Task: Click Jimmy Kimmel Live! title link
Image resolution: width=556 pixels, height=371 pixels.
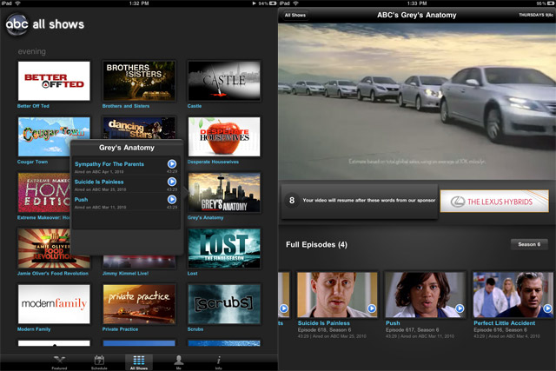Action: click(x=125, y=274)
